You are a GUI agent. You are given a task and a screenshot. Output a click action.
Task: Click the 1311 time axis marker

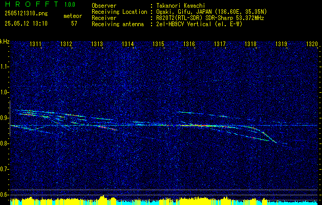tap(35, 44)
